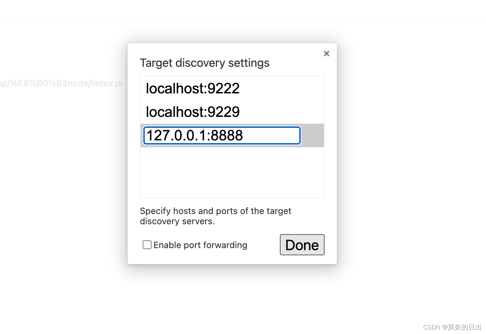Click the 9229 port number in the second entry
This screenshot has height=334, width=486.
pyautogui.click(x=224, y=112)
